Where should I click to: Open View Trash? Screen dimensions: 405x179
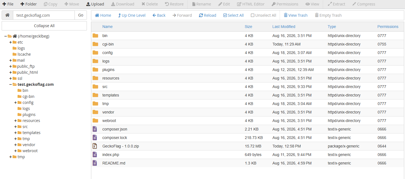click(x=296, y=15)
